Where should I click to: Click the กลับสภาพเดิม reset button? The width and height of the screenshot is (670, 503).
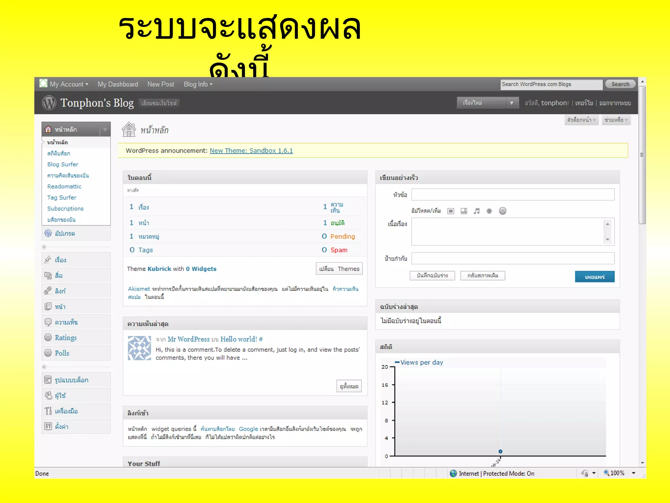pos(483,275)
